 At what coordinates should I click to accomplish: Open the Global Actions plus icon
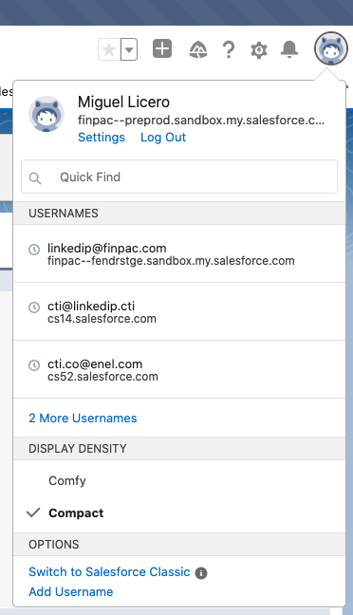click(162, 49)
